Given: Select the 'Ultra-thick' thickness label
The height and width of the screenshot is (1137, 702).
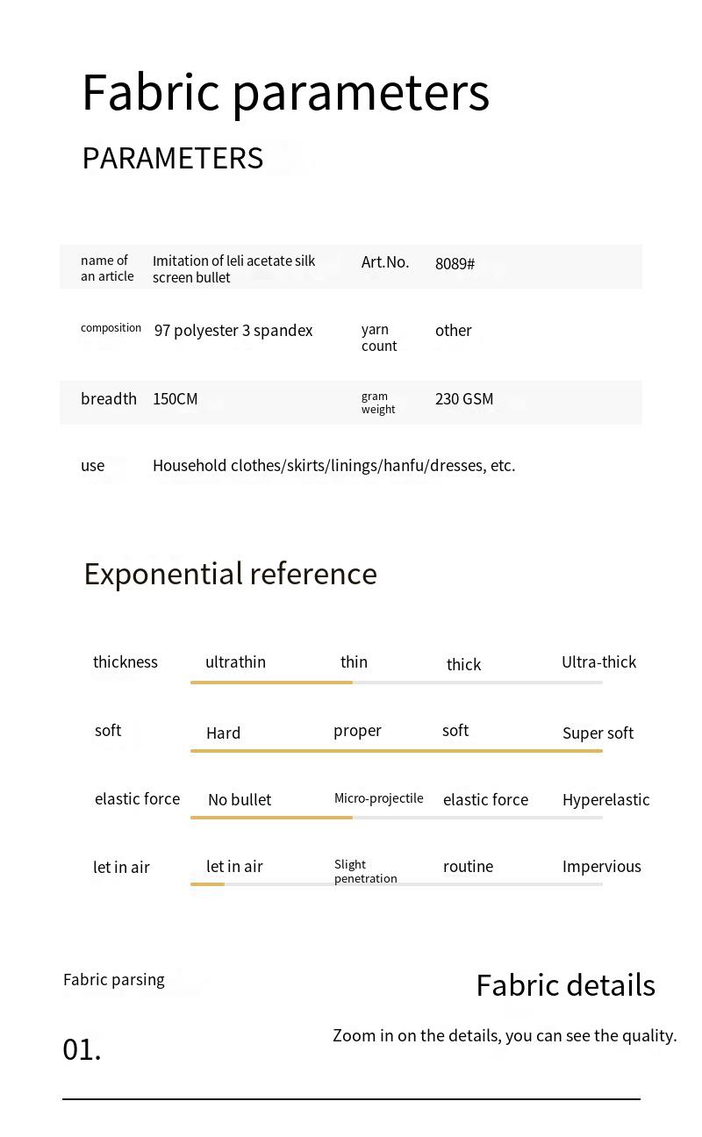Looking at the screenshot, I should [x=598, y=662].
